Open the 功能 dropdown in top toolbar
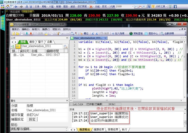The width and height of the screenshot is (188, 133). click(98, 6)
